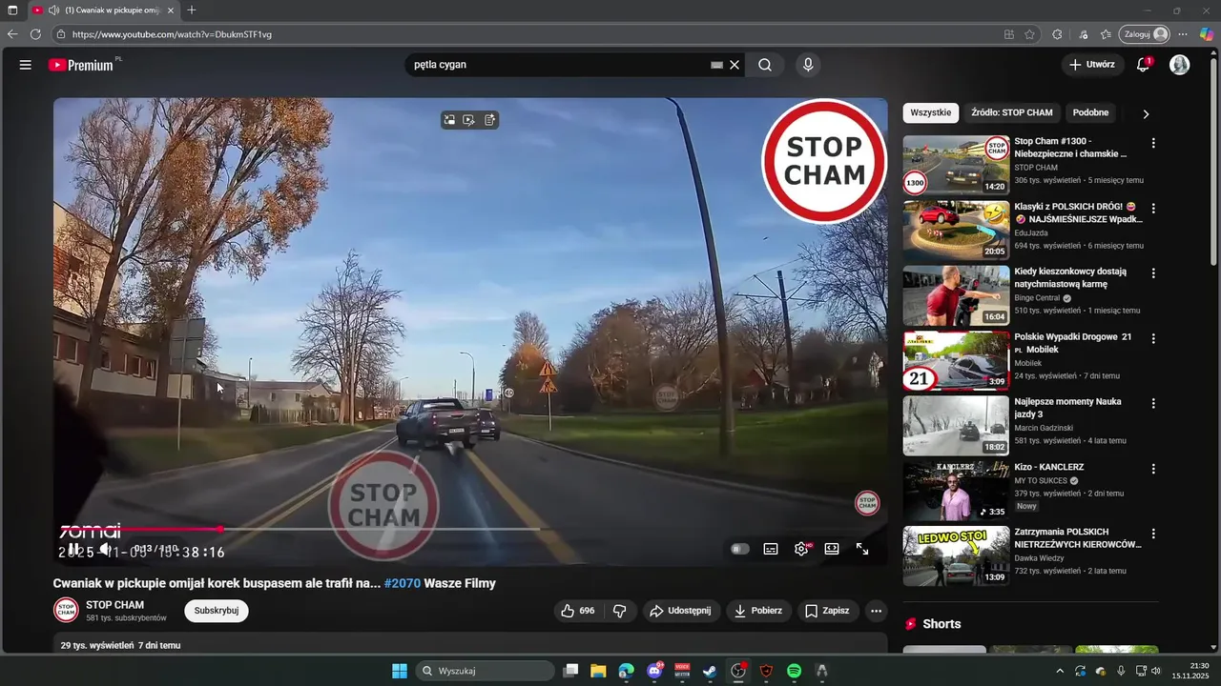Open options for Stop Cham #1300 video
The width and height of the screenshot is (1221, 686).
1153,143
